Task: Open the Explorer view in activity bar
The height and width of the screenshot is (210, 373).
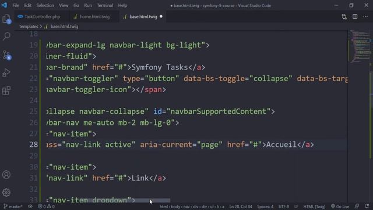Action: tap(6, 19)
